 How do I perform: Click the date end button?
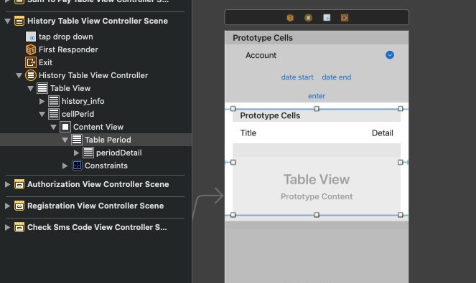point(336,77)
